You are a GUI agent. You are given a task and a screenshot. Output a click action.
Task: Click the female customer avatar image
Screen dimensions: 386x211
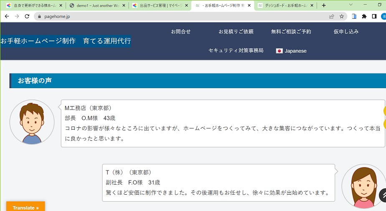tap(363, 186)
